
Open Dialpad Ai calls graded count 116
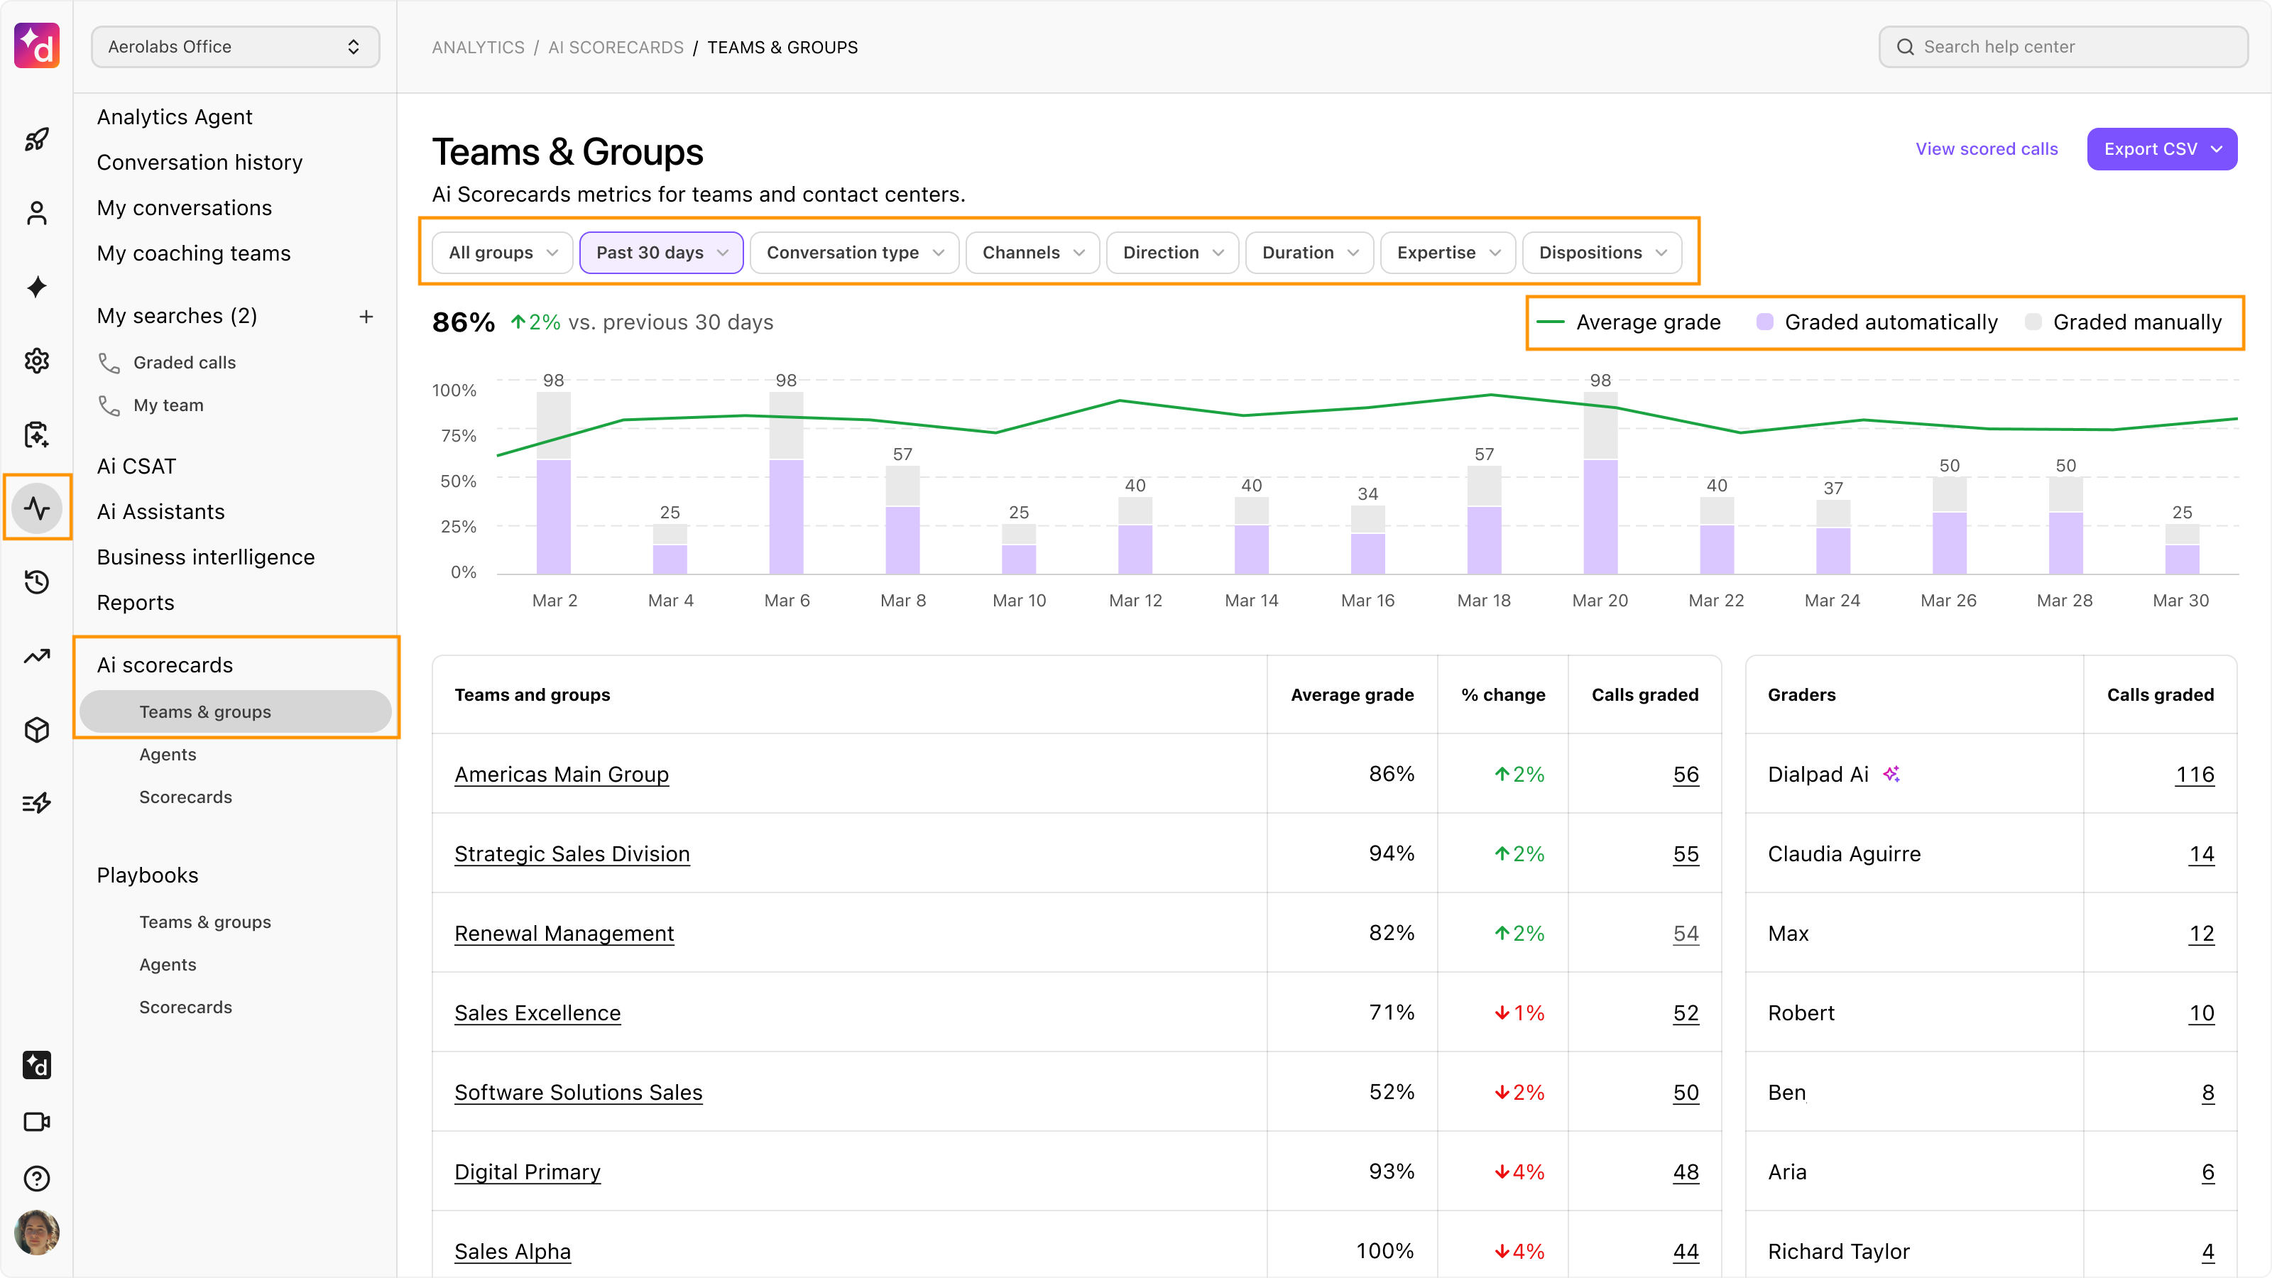pyautogui.click(x=2195, y=775)
